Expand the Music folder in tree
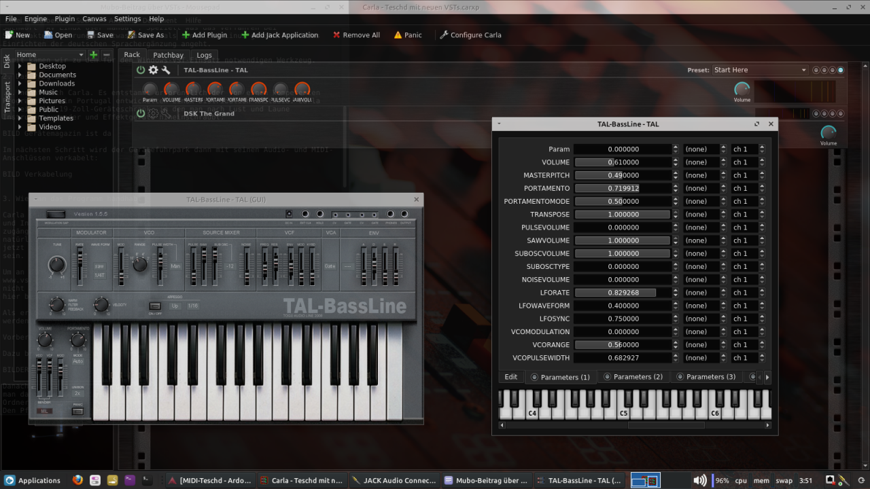The width and height of the screenshot is (870, 489). pos(20,92)
